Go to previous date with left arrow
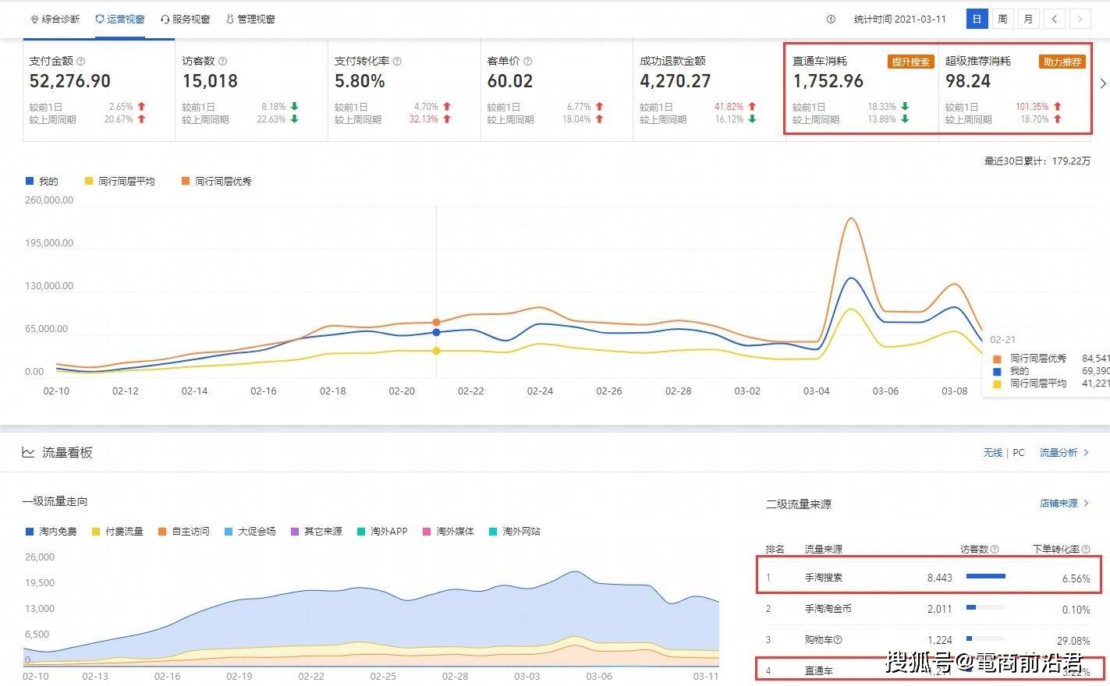The image size is (1110, 686). [x=1055, y=19]
